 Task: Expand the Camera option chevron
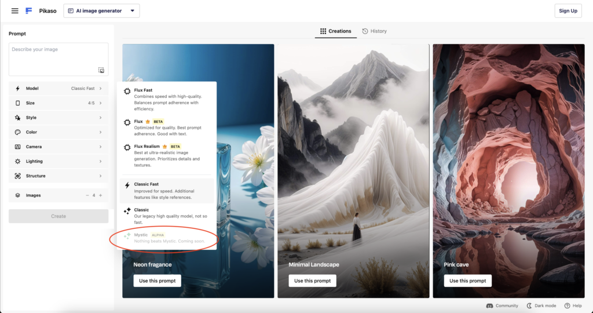[101, 147]
